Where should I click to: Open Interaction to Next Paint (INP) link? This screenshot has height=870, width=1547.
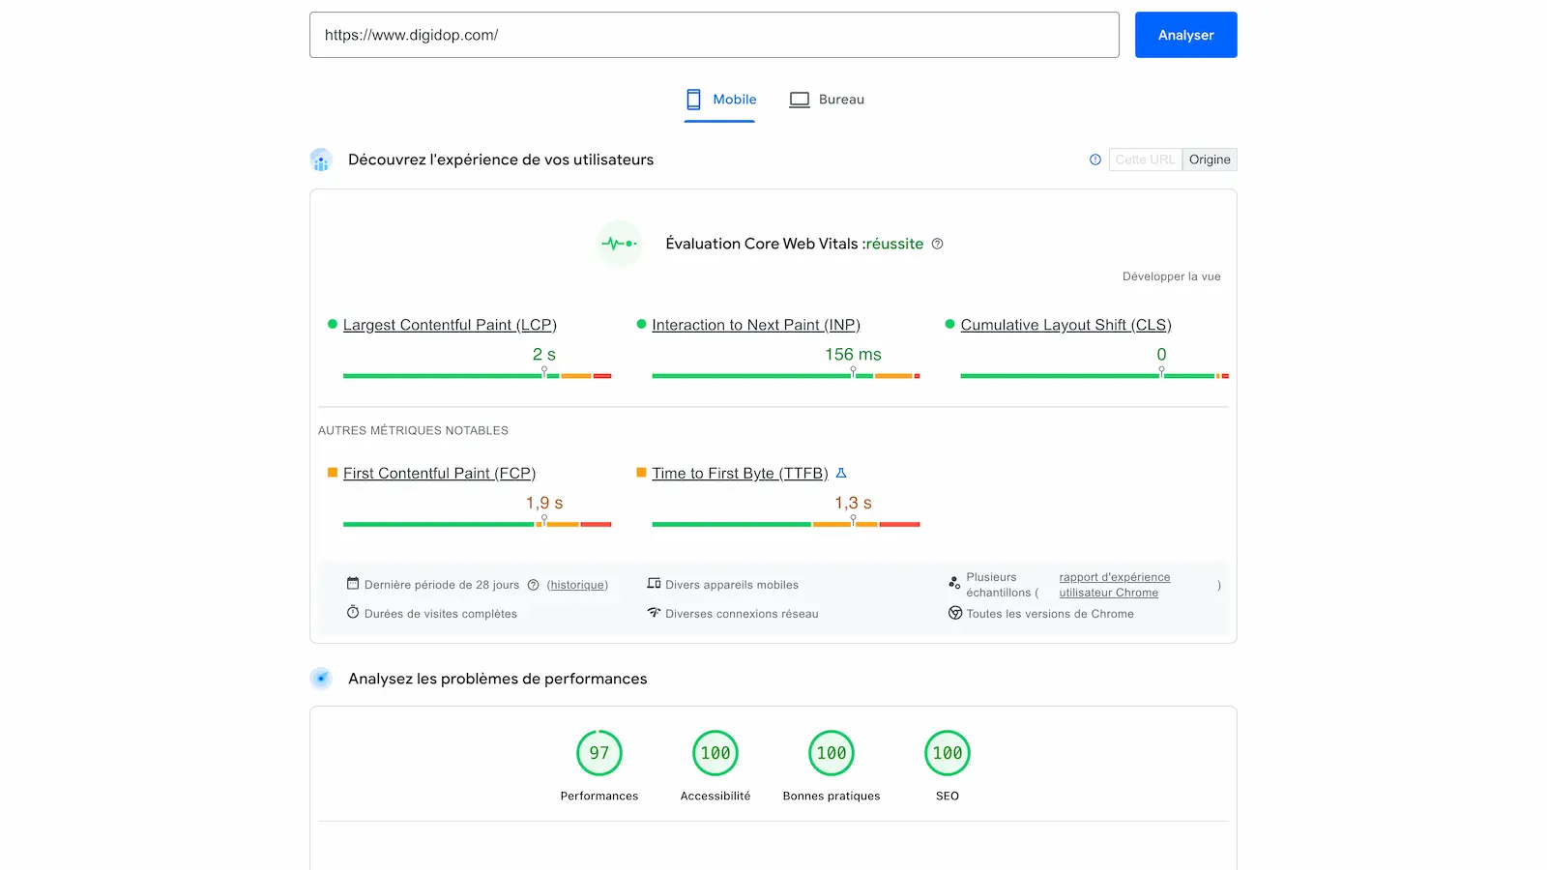(756, 325)
